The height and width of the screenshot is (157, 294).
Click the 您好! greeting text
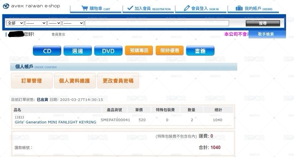point(29,34)
